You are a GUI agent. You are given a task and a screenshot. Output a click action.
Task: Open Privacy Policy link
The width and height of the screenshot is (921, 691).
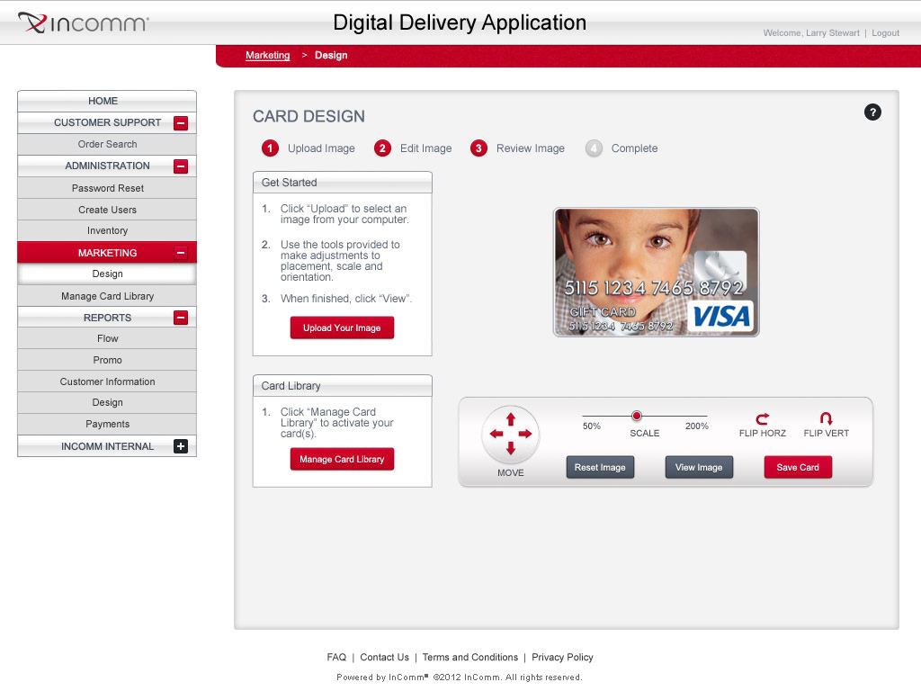tap(562, 657)
